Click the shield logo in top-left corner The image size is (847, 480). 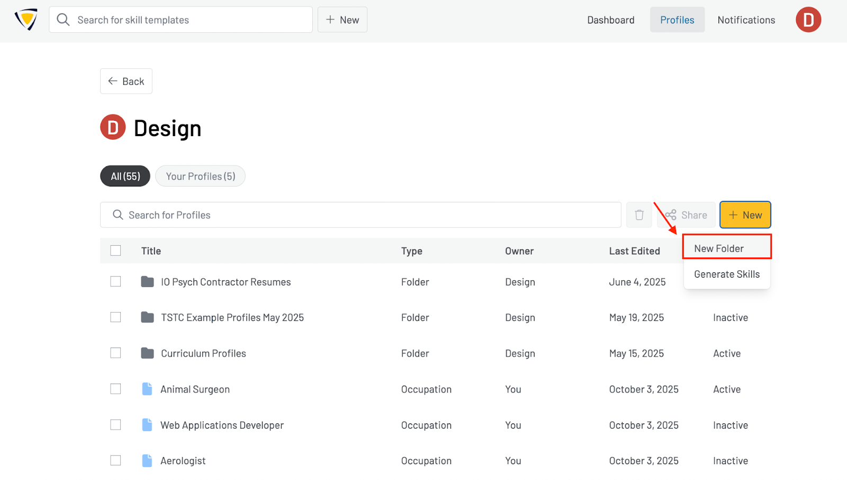click(x=26, y=20)
